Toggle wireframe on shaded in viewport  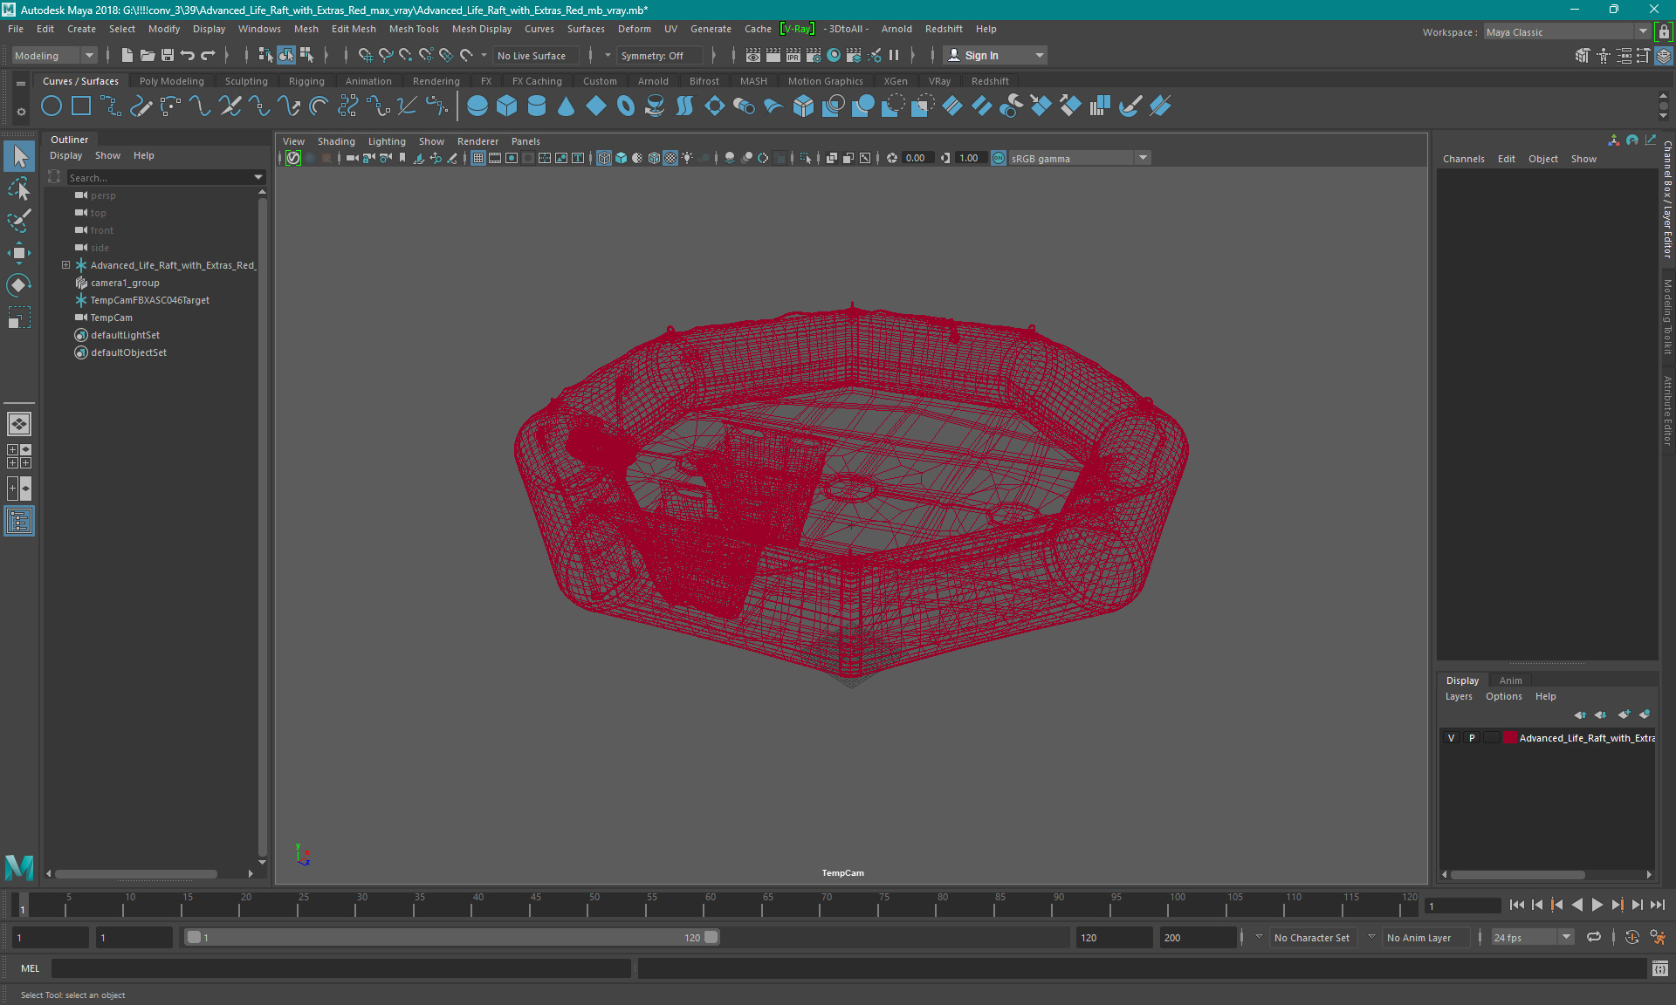[654, 158]
